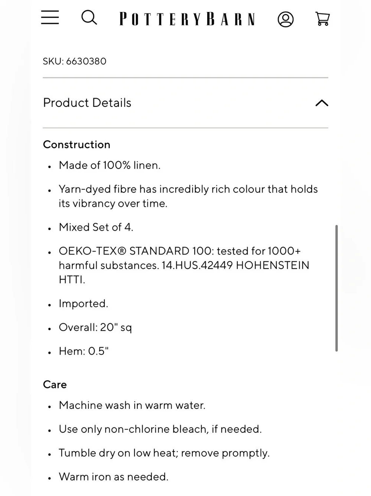371x496 pixels.
Task: Open the hamburger navigation menu
Action: [50, 17]
